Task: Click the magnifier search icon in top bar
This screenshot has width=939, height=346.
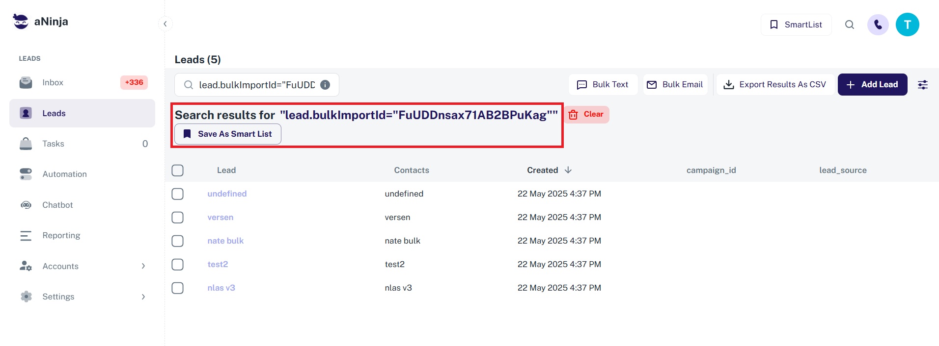Action: tap(849, 25)
